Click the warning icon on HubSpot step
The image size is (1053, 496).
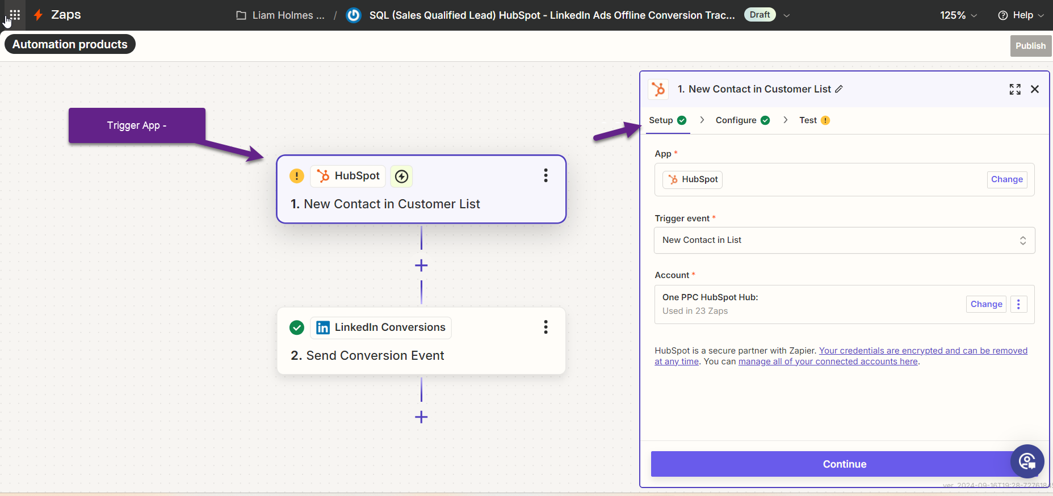[297, 176]
